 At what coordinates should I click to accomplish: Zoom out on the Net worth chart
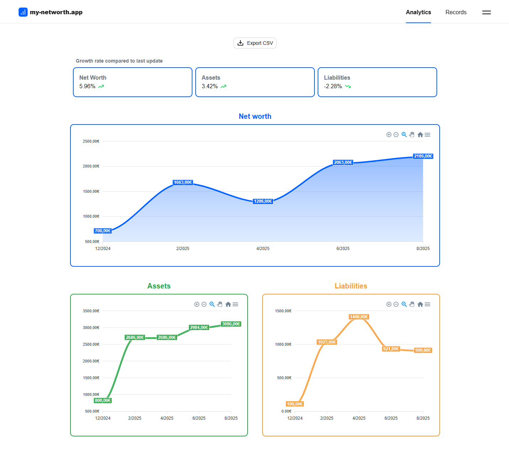396,135
